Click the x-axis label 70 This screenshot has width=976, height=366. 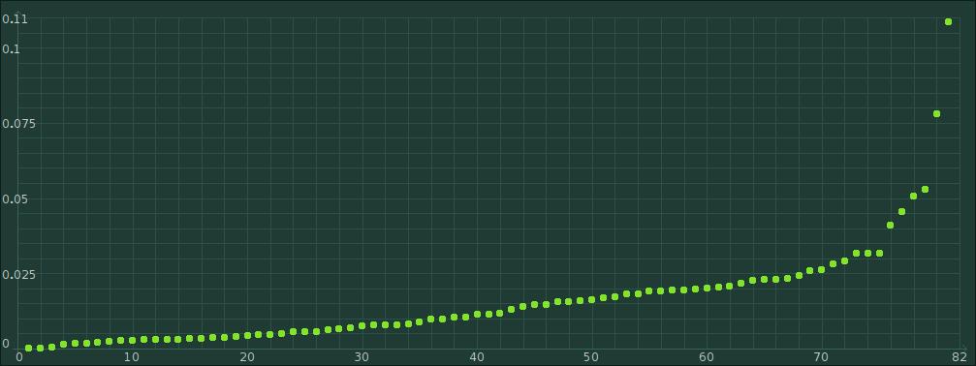(822, 357)
